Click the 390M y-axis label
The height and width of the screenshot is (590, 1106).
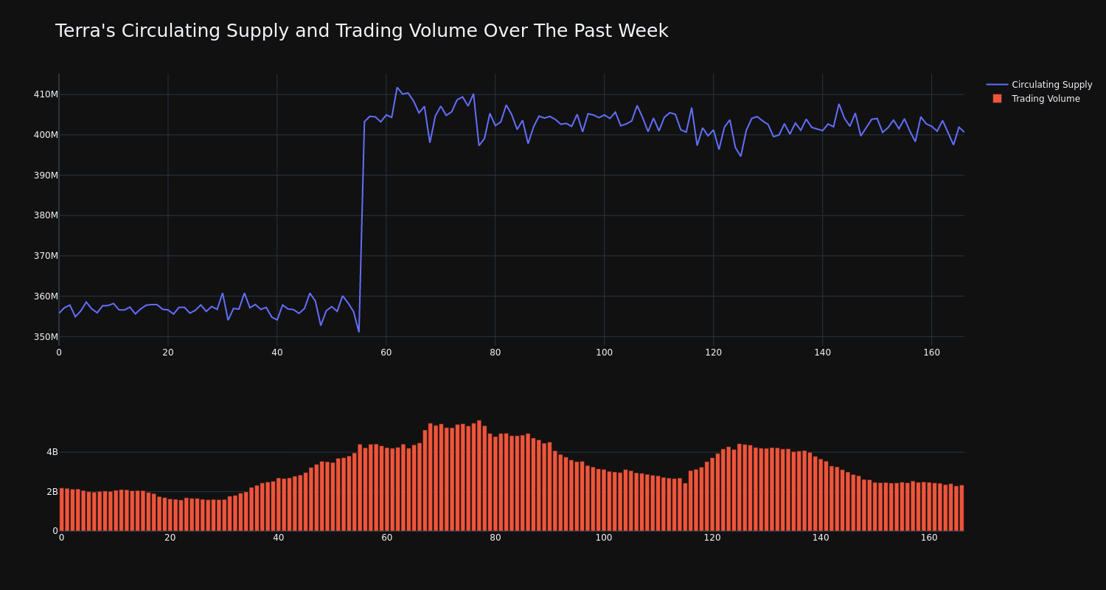[45, 176]
